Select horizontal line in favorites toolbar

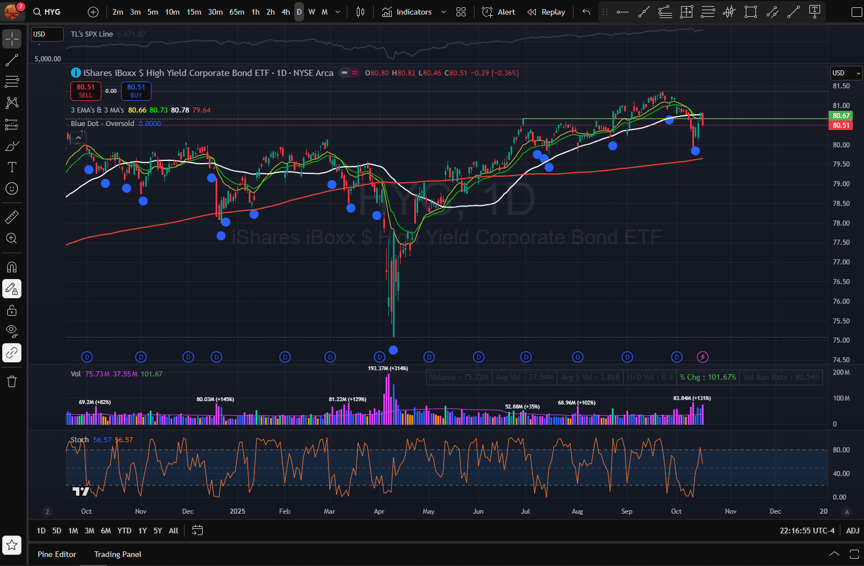click(x=623, y=12)
